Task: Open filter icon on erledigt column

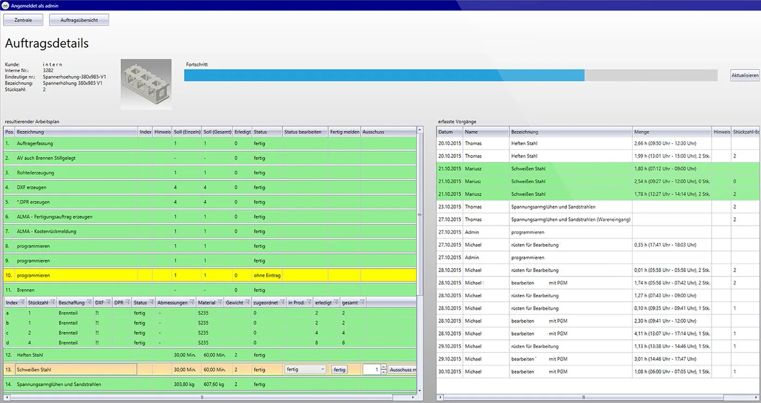Action: pyautogui.click(x=336, y=303)
